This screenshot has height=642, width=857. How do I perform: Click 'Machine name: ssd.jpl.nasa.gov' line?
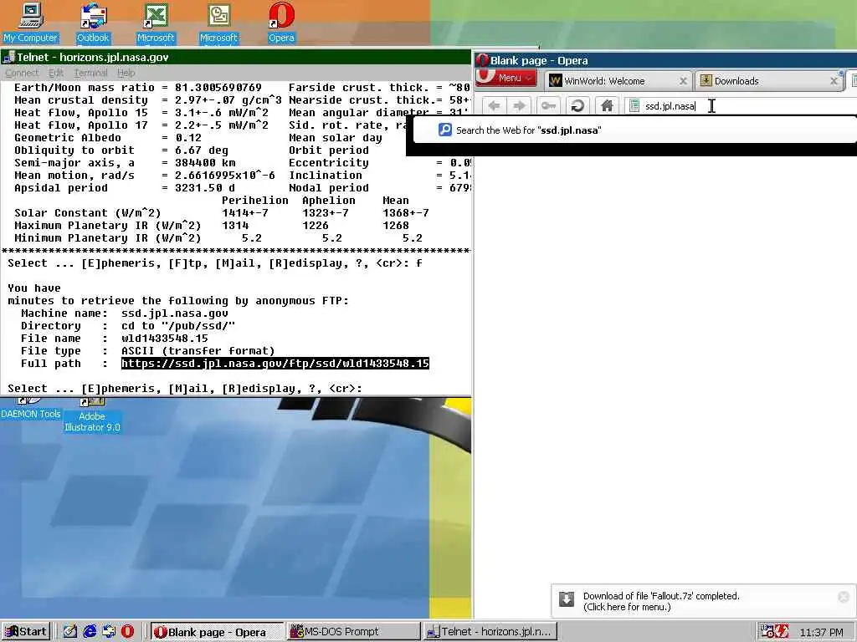[124, 313]
